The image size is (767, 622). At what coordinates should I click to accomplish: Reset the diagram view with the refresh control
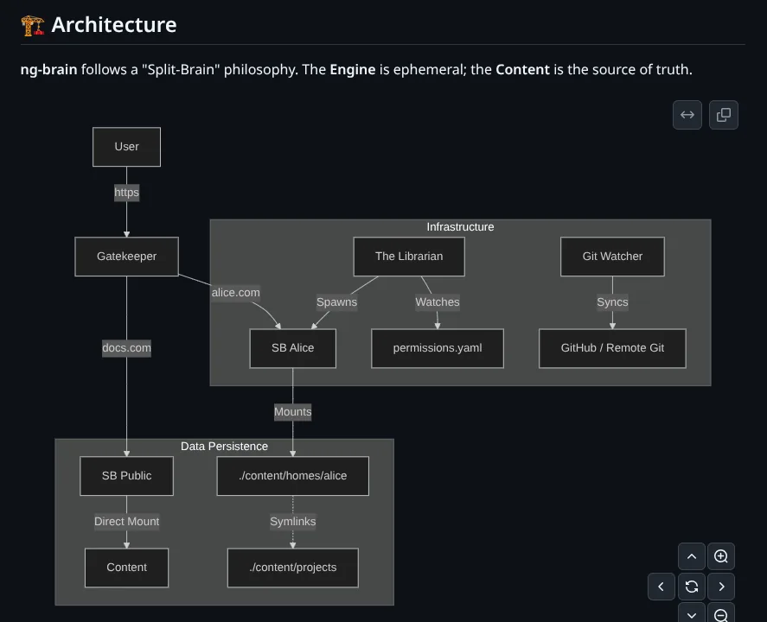691,587
